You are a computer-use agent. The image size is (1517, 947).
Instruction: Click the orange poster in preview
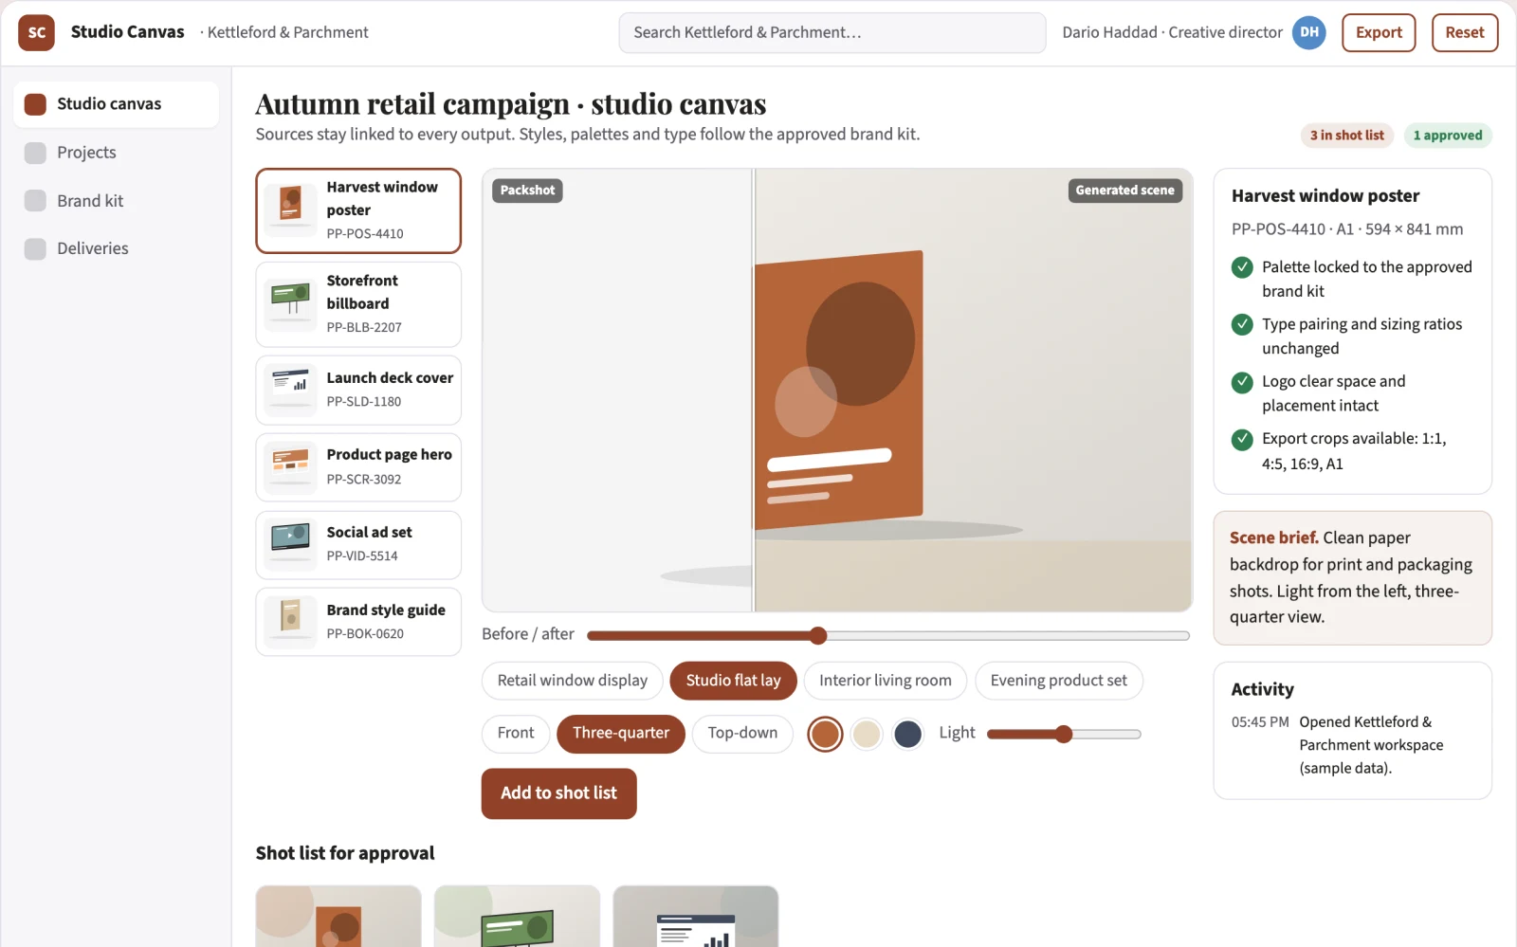pyautogui.click(x=838, y=390)
